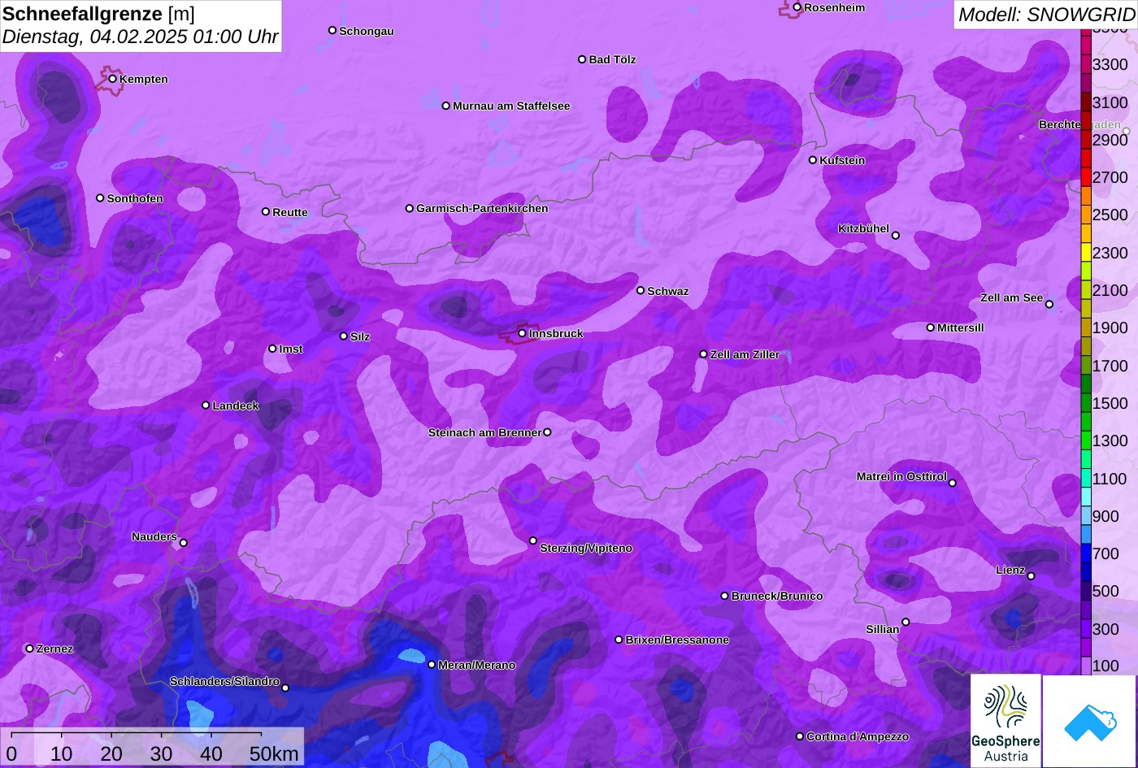Select the Matrei in Osttirol marker

953,484
